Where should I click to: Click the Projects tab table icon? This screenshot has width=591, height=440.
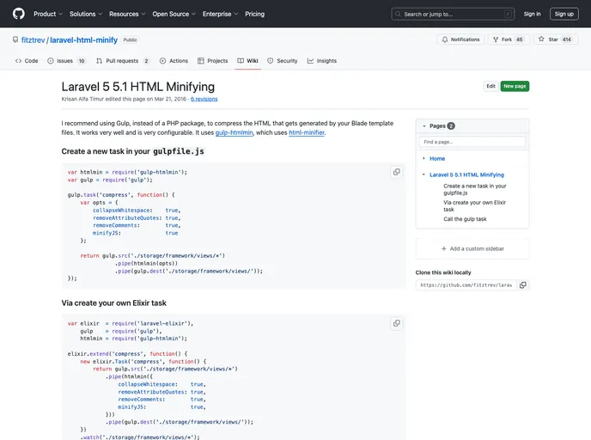click(x=200, y=61)
